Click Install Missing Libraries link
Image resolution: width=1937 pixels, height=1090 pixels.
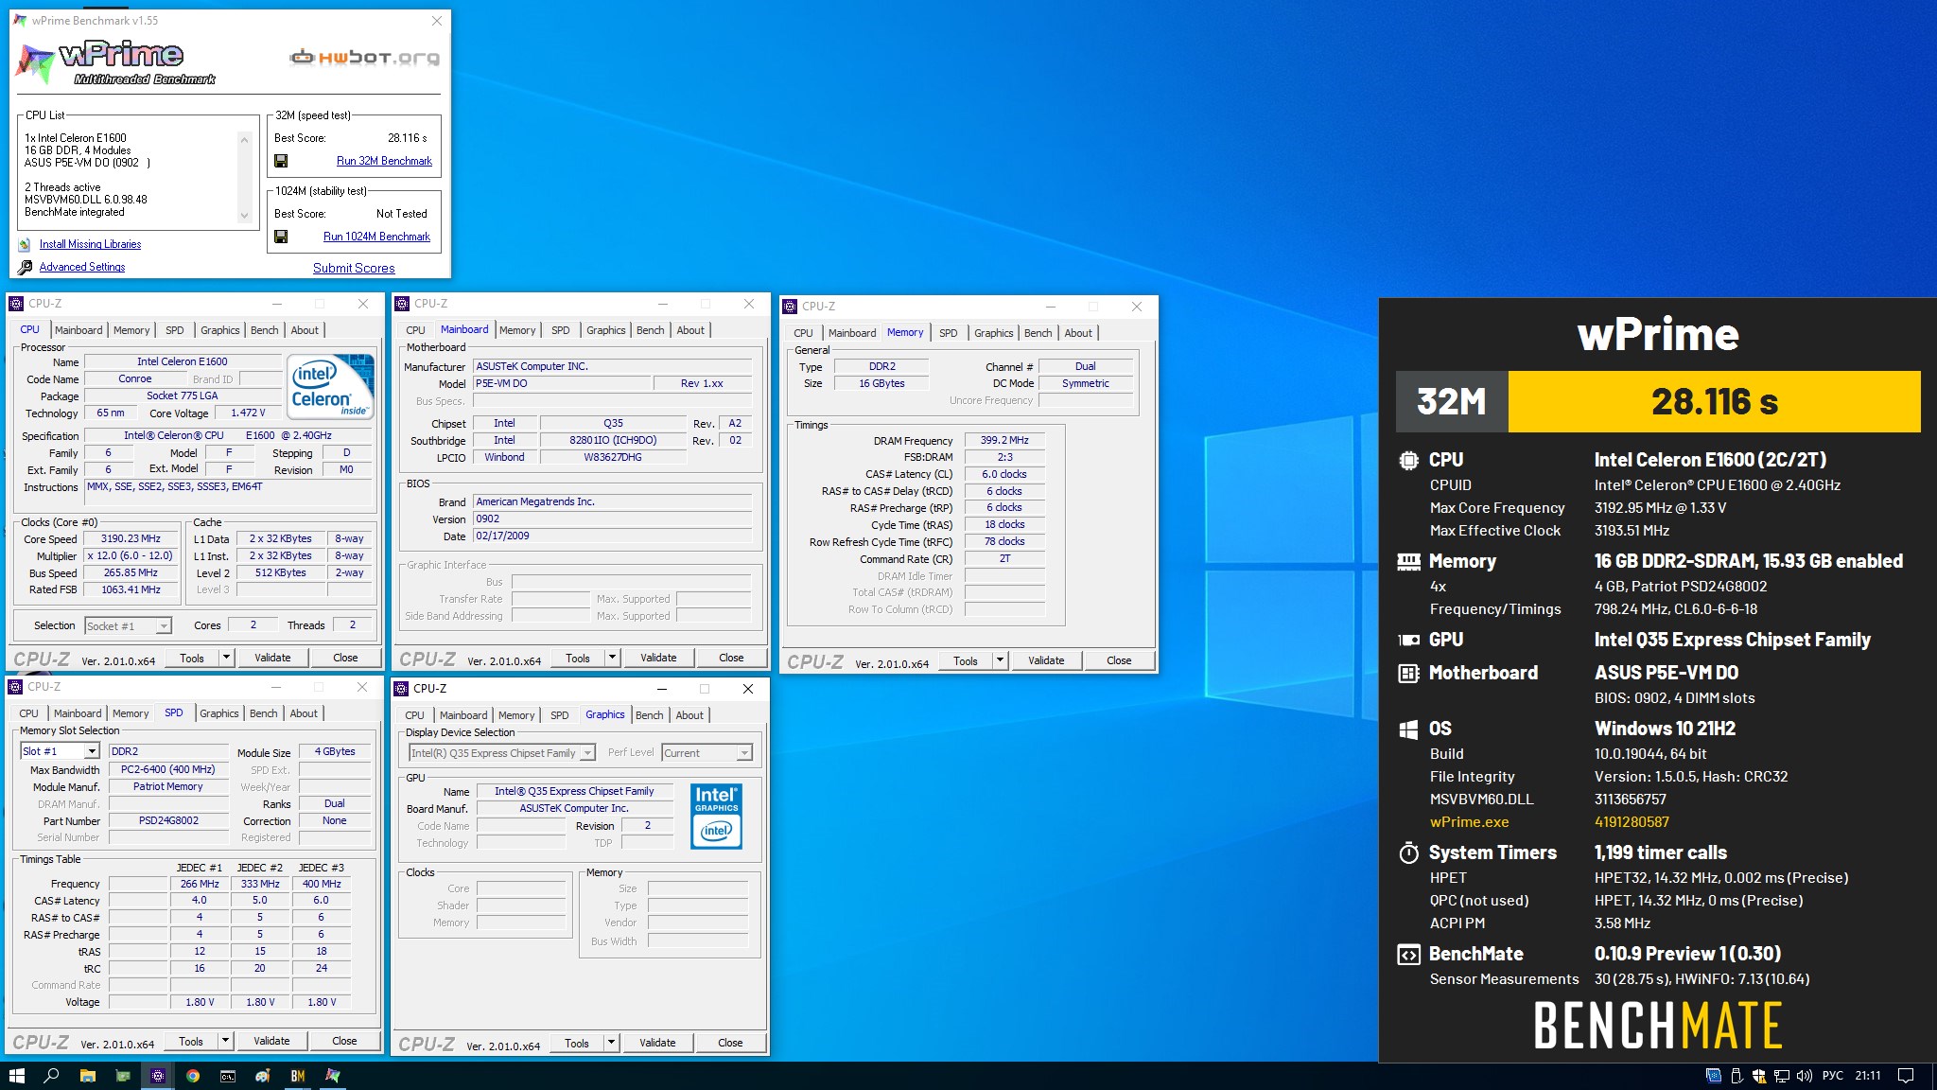pos(90,244)
